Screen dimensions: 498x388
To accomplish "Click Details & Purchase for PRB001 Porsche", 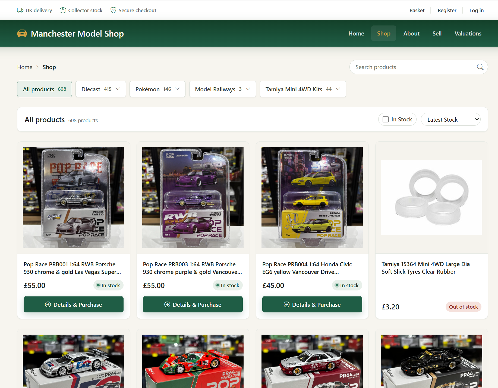I will [74, 304].
